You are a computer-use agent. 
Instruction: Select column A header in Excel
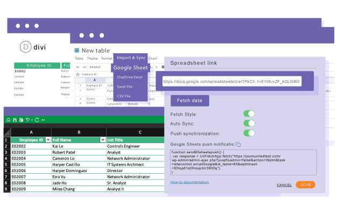[31, 132]
